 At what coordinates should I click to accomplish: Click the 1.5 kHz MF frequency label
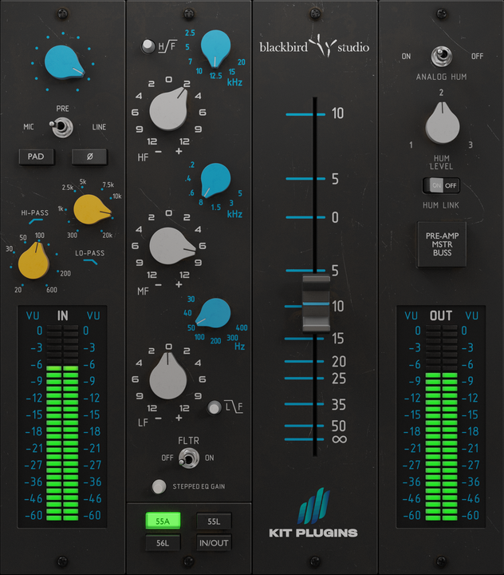(216, 207)
